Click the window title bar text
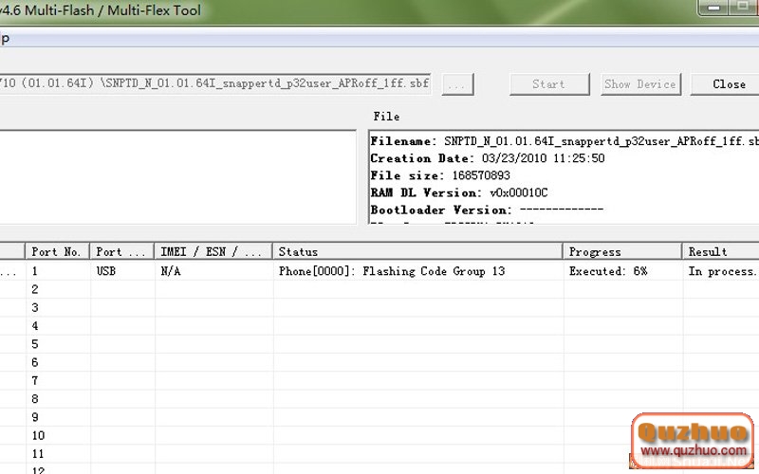This screenshot has width=759, height=474. (101, 10)
